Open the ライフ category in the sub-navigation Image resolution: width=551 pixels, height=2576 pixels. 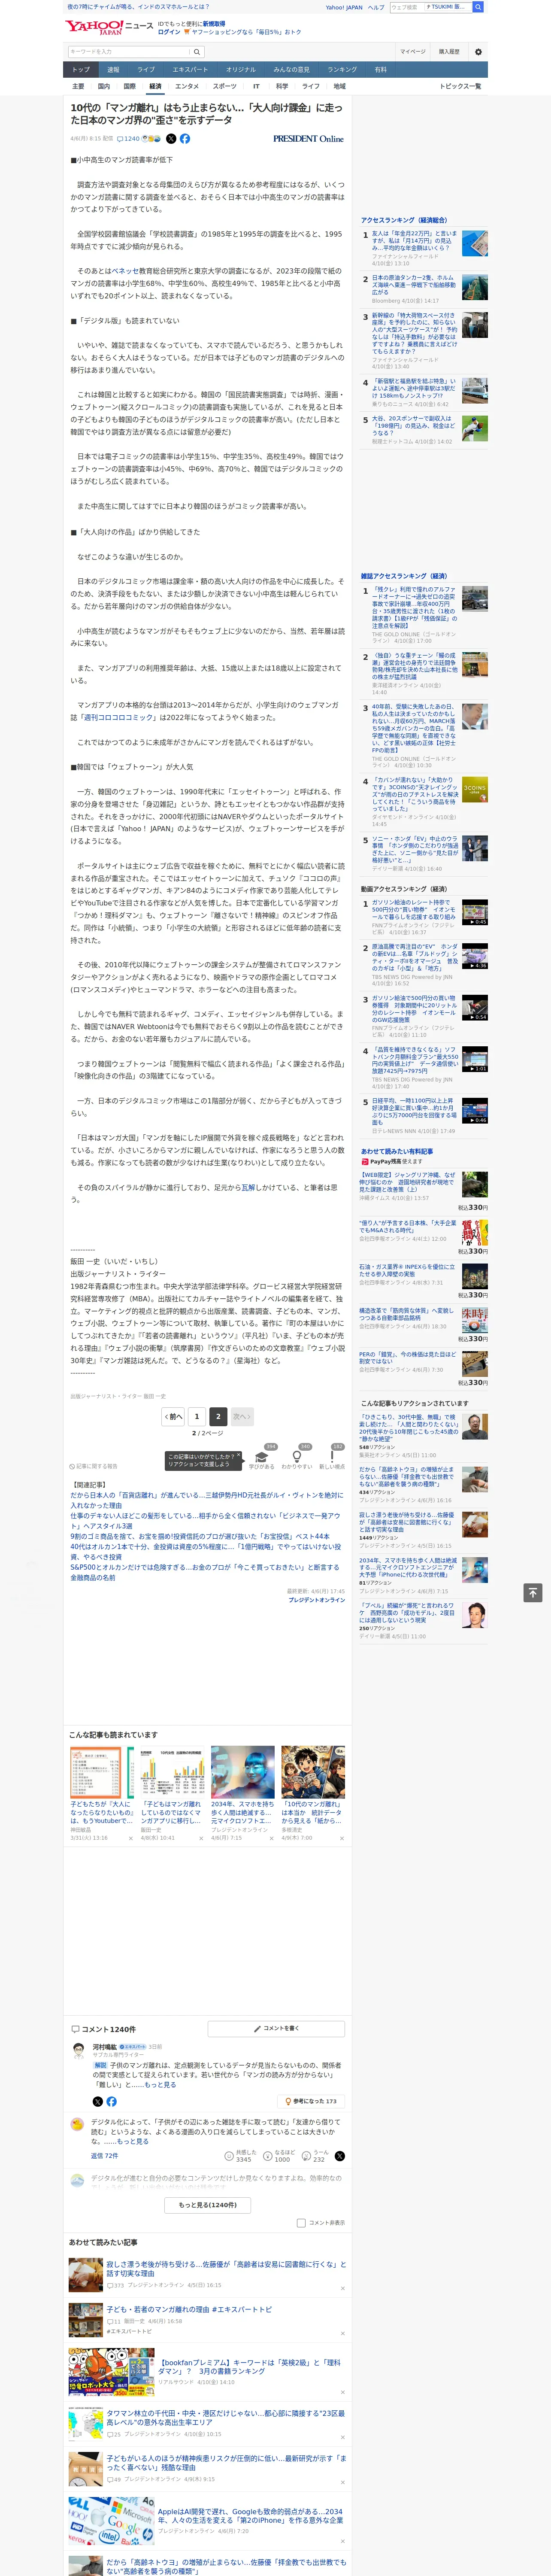click(311, 87)
